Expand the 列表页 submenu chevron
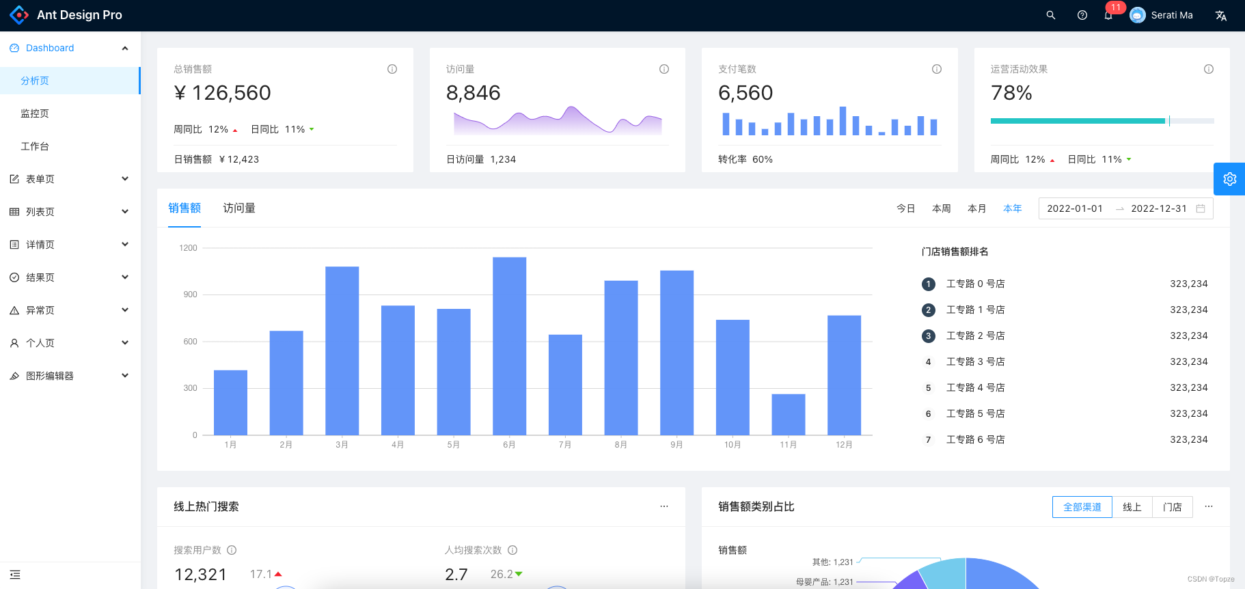 (x=125, y=212)
